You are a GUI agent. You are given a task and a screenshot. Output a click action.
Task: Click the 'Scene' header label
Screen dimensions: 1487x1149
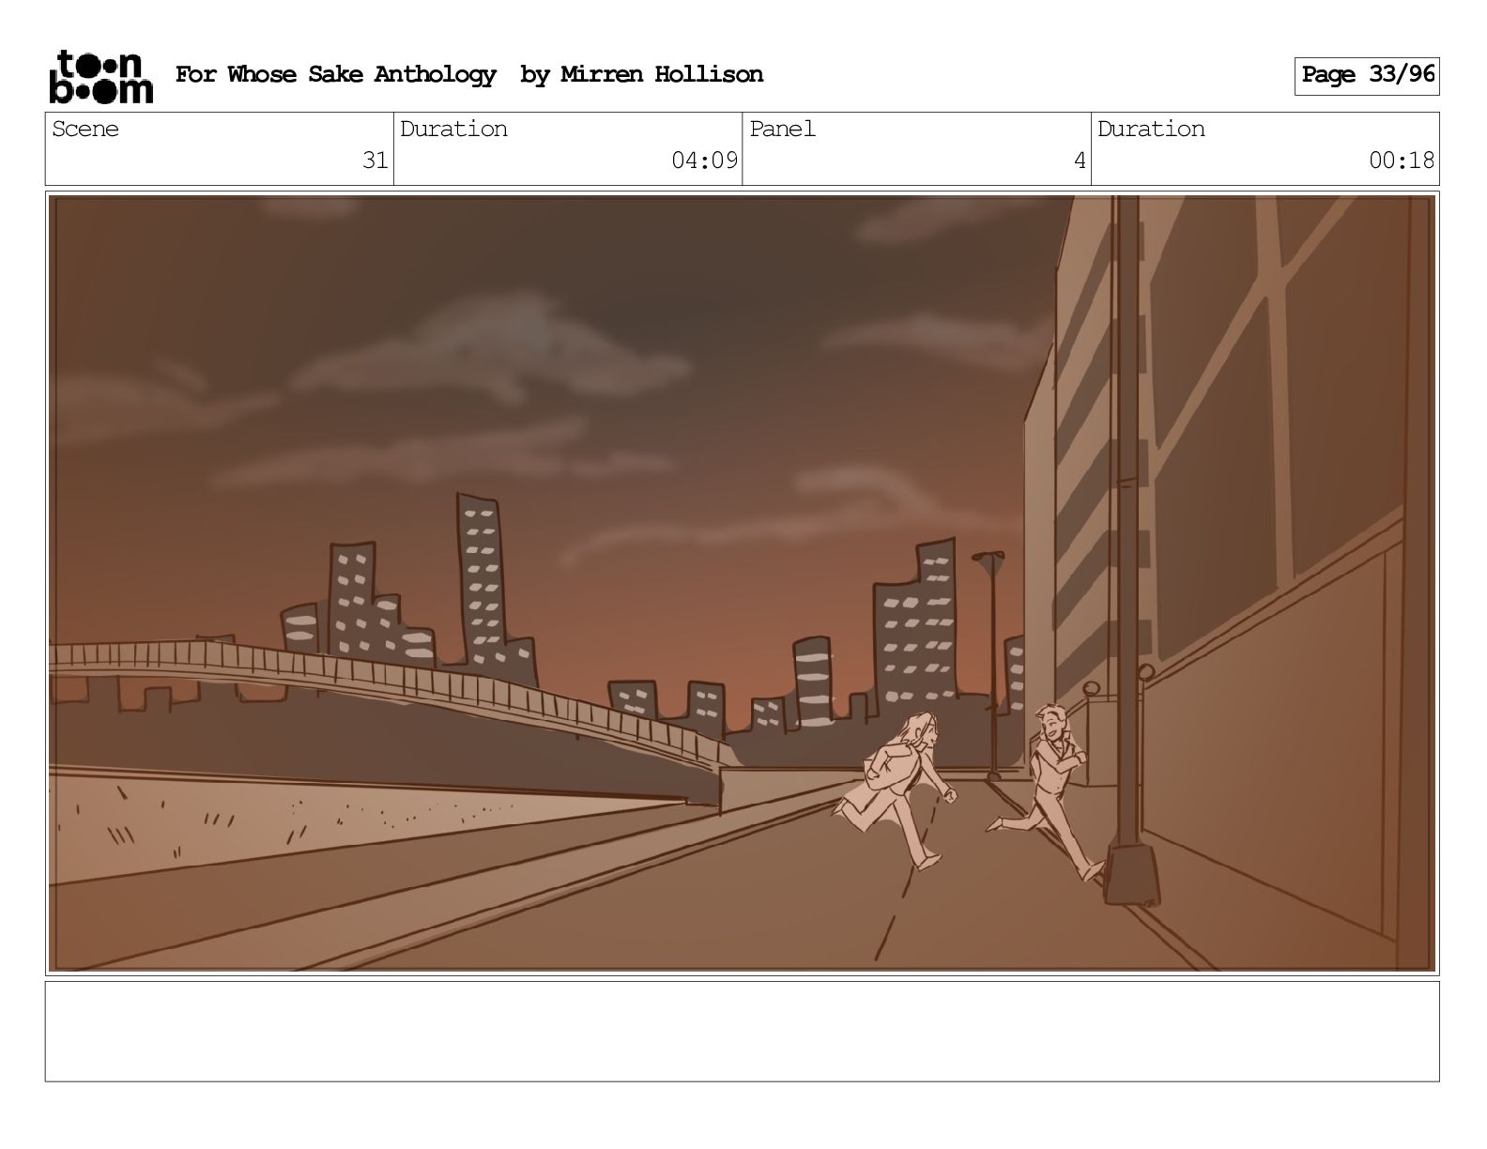pyautogui.click(x=85, y=130)
